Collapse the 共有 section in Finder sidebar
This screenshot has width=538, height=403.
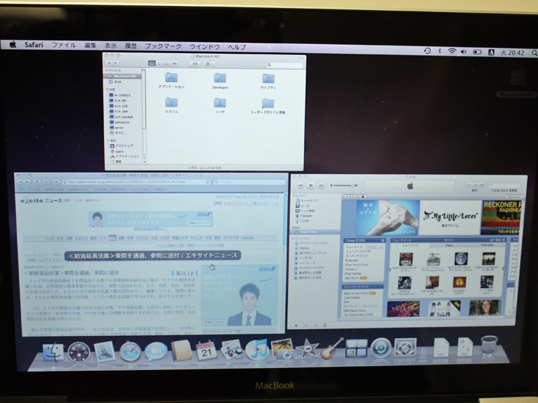tap(107, 89)
